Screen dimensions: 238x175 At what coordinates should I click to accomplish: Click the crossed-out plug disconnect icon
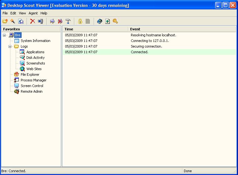[60, 21]
